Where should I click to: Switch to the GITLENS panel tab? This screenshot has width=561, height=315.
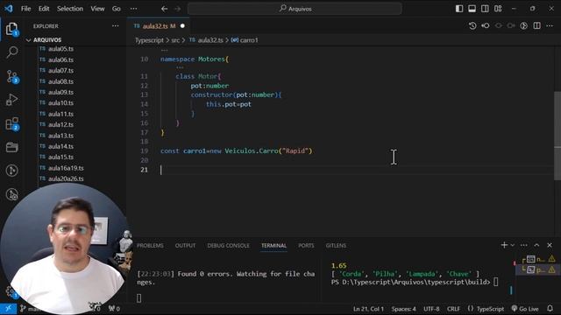point(336,246)
